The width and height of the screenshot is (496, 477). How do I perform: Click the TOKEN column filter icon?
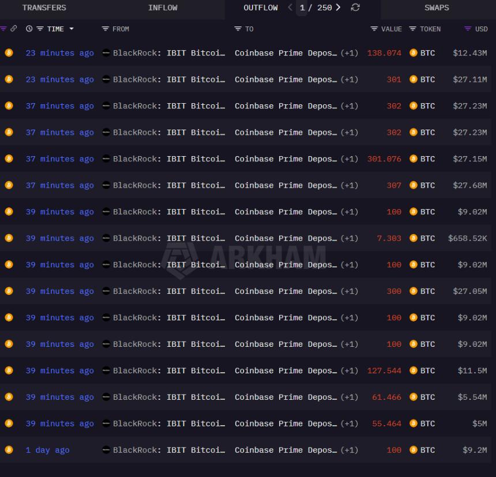(413, 29)
